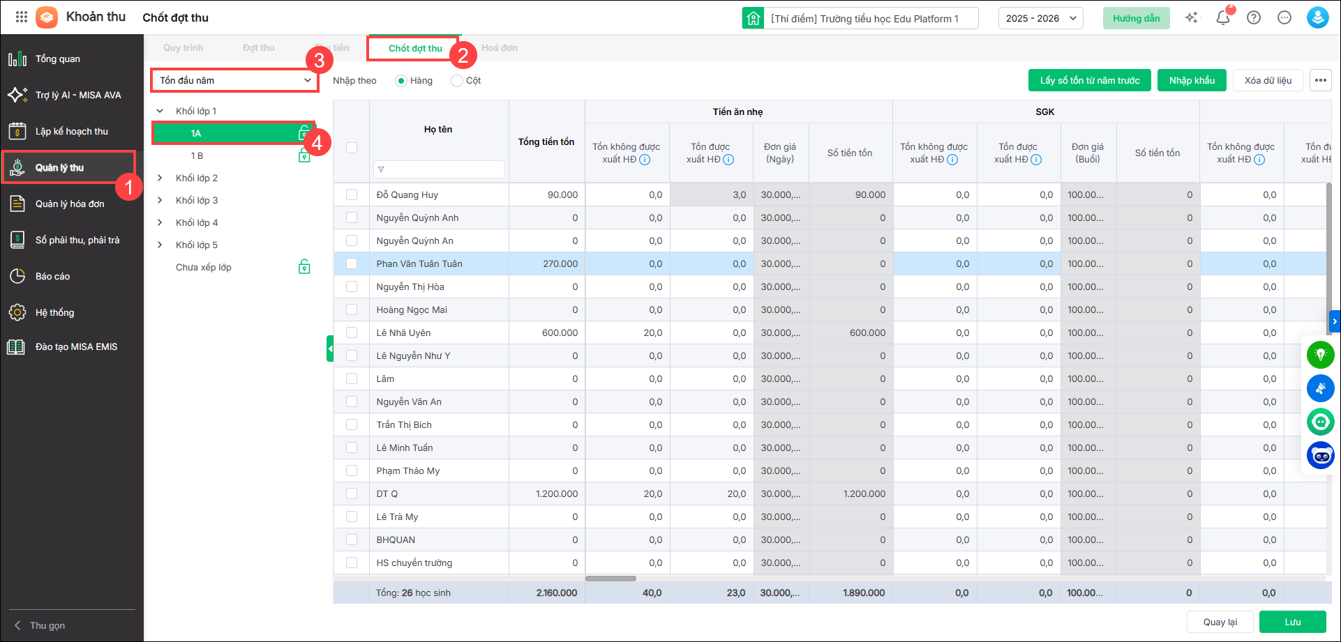Click the help question mark icon
Image resolution: width=1341 pixels, height=642 pixels.
(1254, 18)
